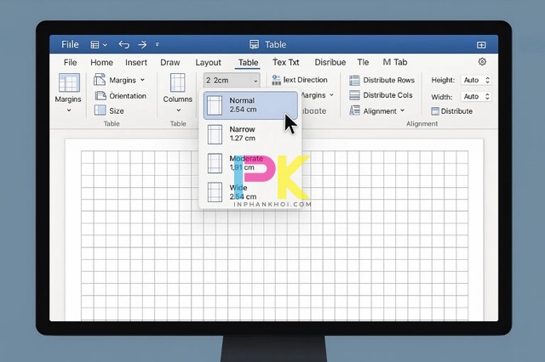Click the Orientation icon
Image resolution: width=545 pixels, height=362 pixels.
click(100, 96)
